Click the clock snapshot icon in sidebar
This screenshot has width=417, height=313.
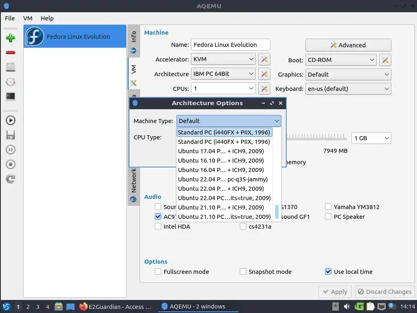(10, 82)
